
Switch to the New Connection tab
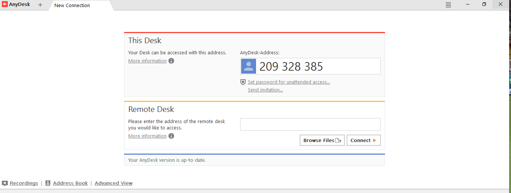[x=72, y=5]
